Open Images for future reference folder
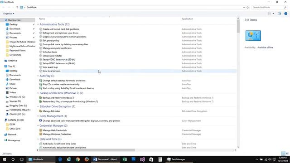The image size is (290, 163). pos(22,42)
